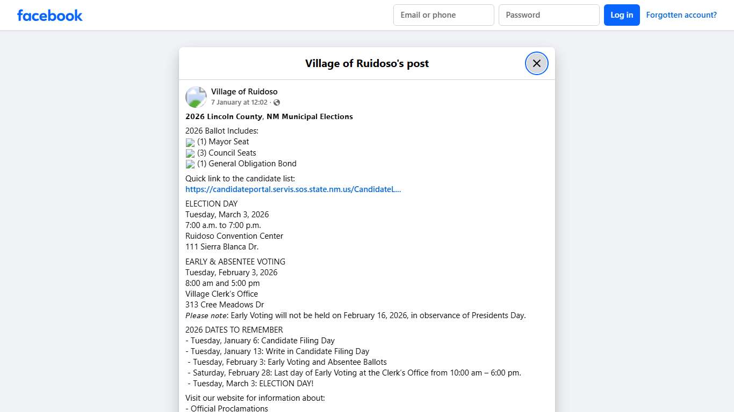Click the broken image icon before General Obligation Bond
The height and width of the screenshot is (412, 734).
pyautogui.click(x=190, y=164)
